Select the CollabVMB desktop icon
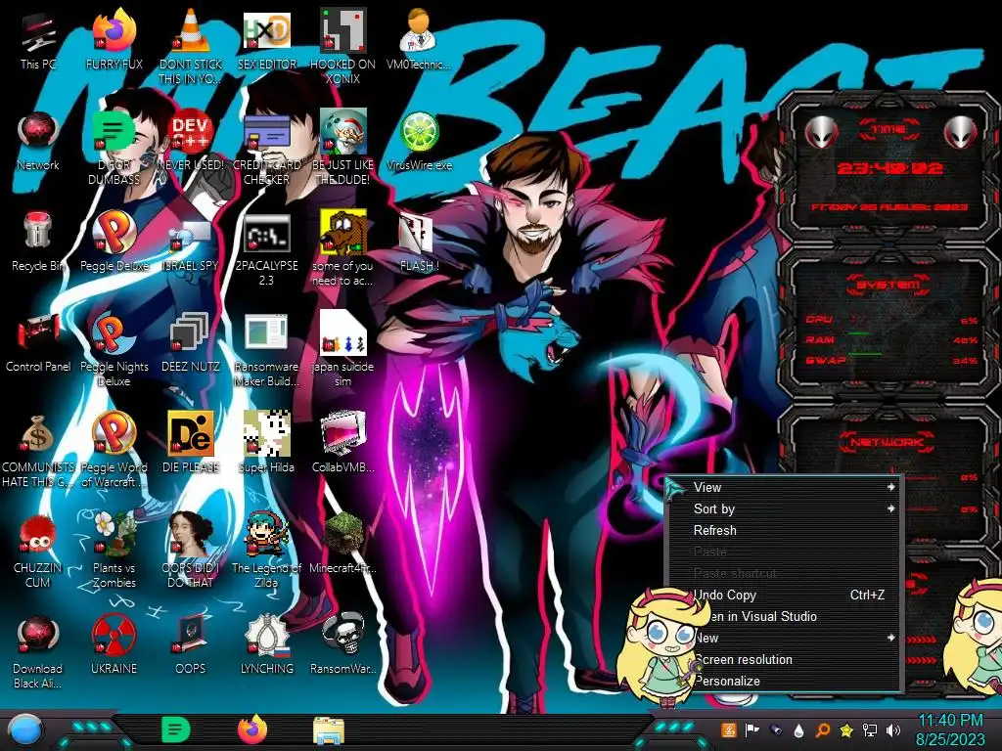1002x751 pixels. point(342,444)
